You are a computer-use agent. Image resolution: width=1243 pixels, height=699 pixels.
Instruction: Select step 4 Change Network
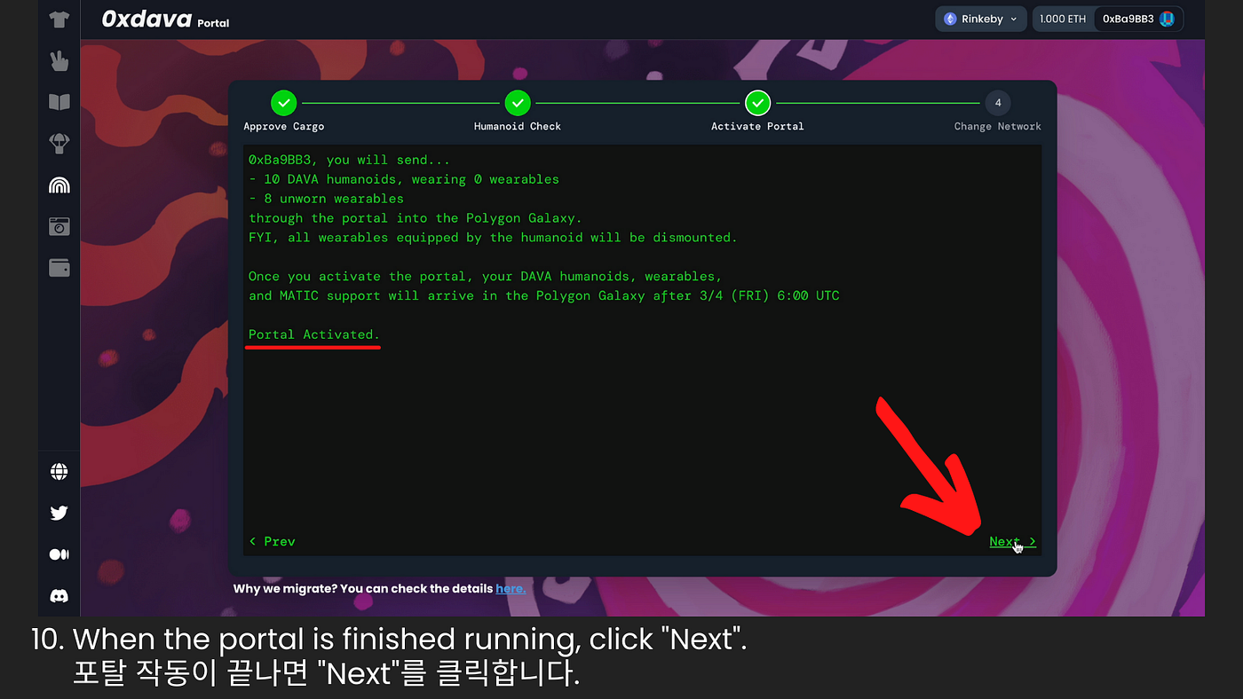[x=998, y=112]
